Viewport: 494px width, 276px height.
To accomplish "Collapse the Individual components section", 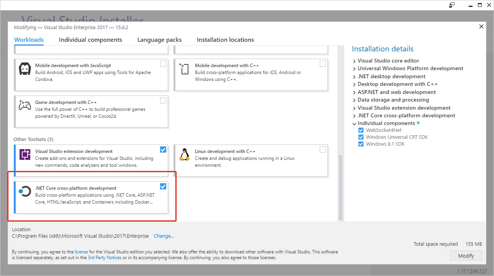I will [354, 123].
